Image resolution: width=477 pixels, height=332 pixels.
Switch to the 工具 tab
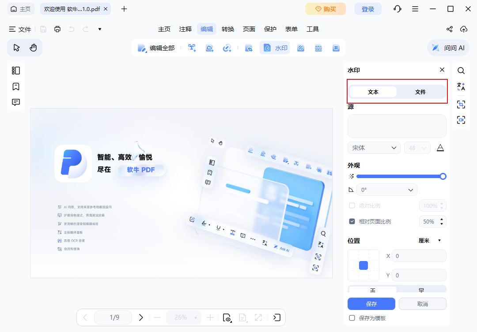coord(313,29)
